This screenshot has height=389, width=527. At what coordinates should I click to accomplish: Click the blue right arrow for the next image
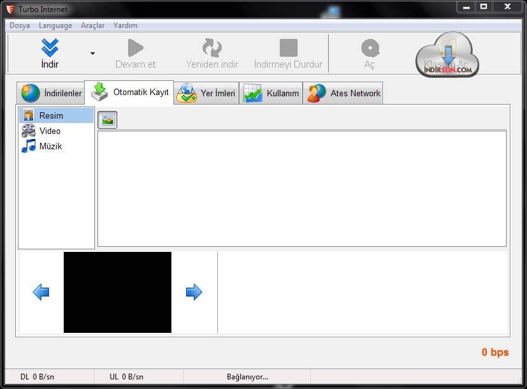[x=194, y=292]
